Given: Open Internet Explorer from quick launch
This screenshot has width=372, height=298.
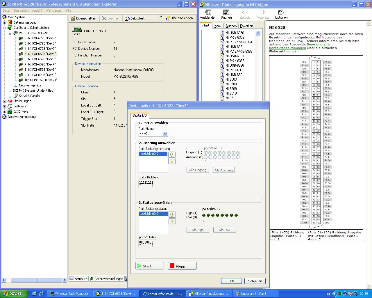Looking at the screenshot, I should (x=41, y=294).
